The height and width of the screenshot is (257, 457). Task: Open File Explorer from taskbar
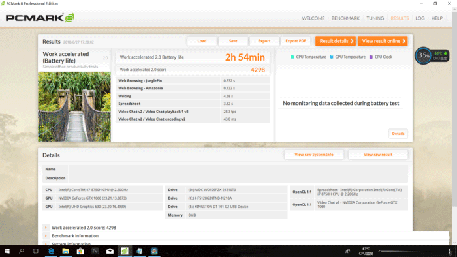65,251
